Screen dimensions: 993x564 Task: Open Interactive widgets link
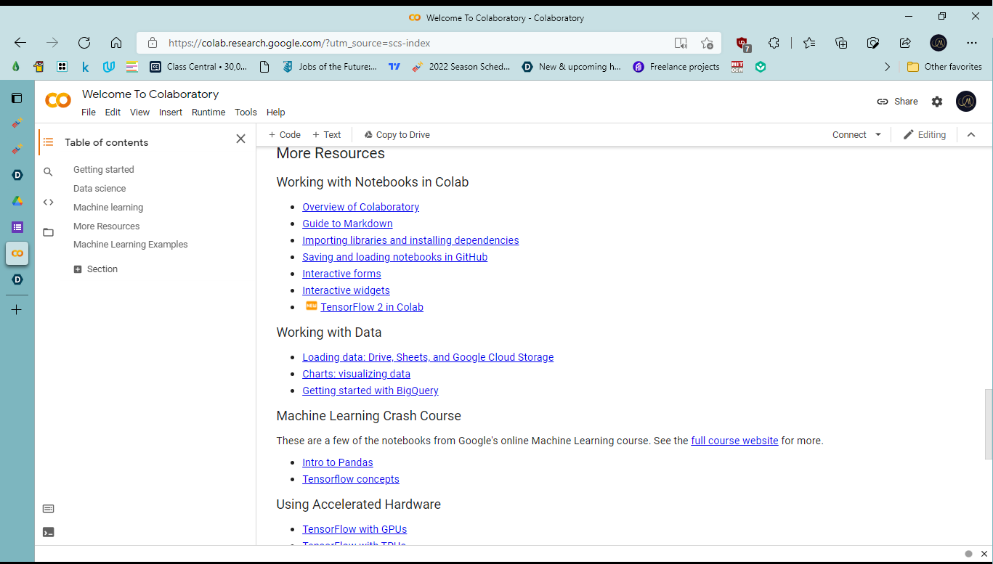point(346,290)
